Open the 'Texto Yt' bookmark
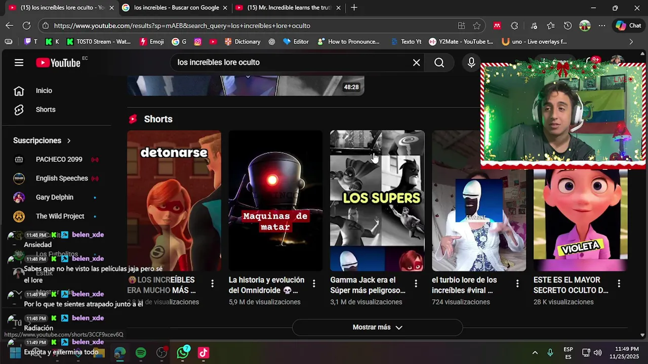 (x=406, y=41)
